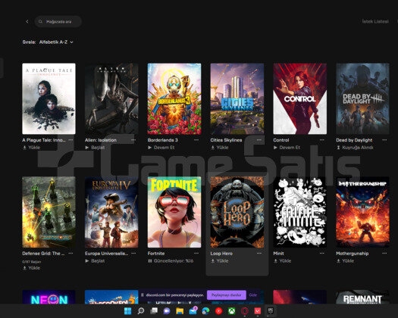Viewport: 398px width, 318px height.
Task: Open Mothergunship cover thumbnail
Action: pos(362,212)
